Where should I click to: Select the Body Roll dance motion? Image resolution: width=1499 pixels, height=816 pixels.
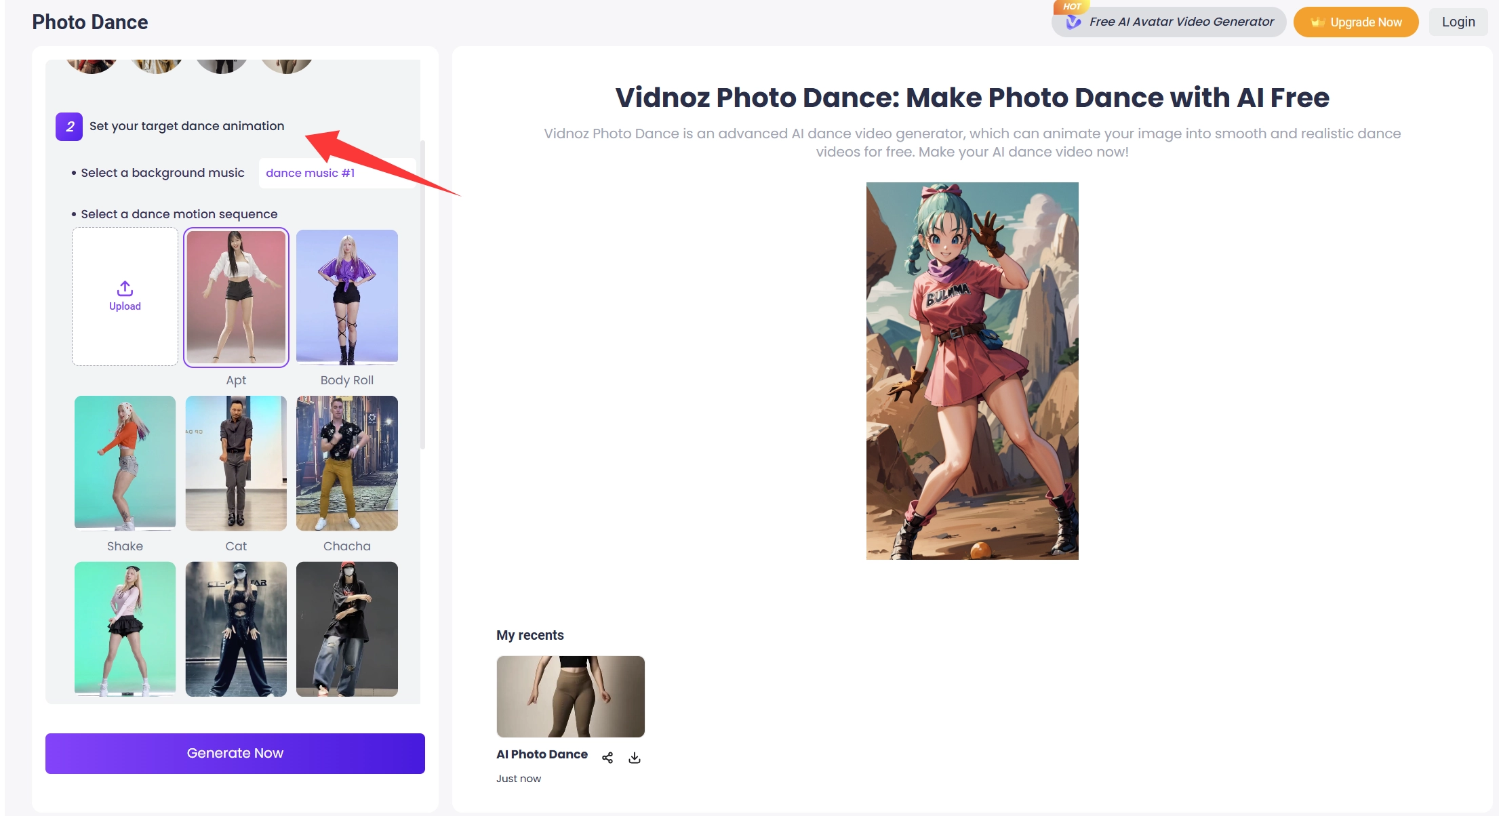346,297
